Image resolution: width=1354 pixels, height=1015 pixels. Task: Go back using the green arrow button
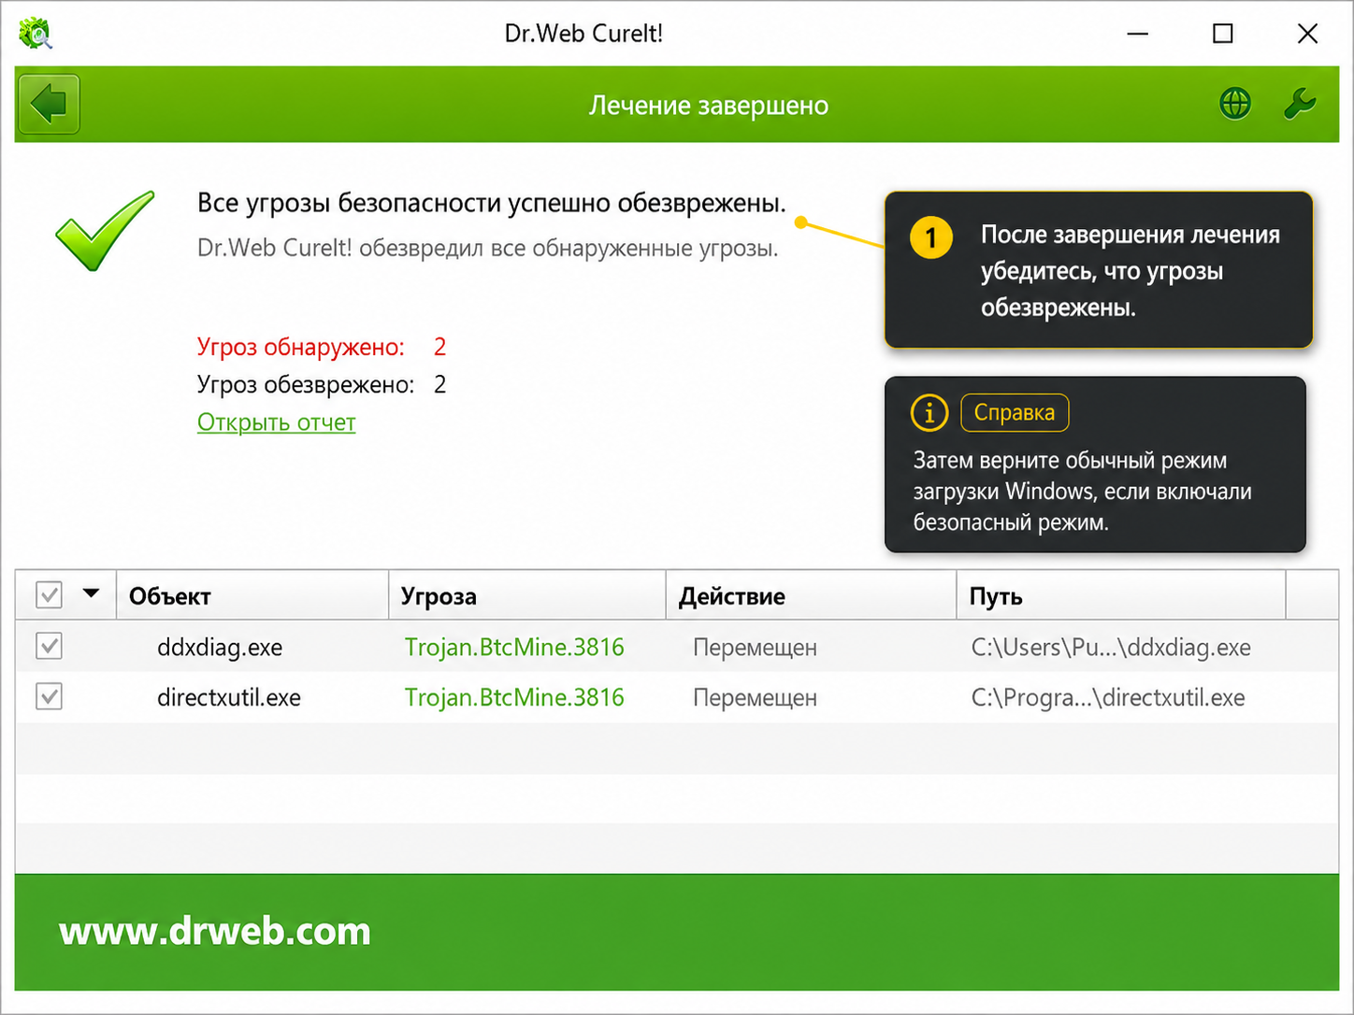(49, 104)
